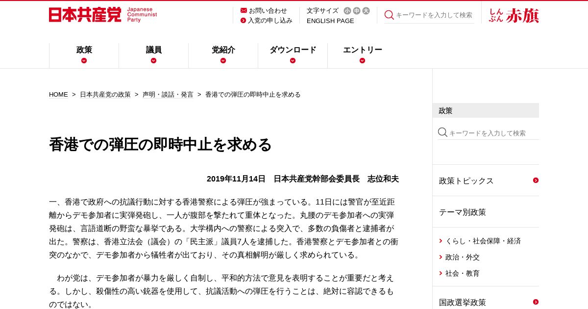Click the envelope icon beside お問い合わせ

tap(244, 10)
